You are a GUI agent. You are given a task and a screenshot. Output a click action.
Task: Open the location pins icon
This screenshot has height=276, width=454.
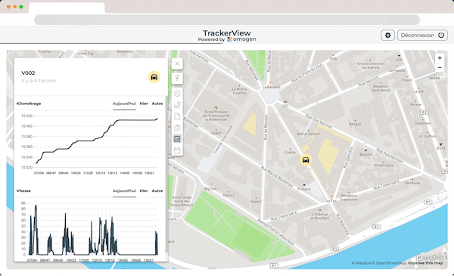click(x=177, y=105)
